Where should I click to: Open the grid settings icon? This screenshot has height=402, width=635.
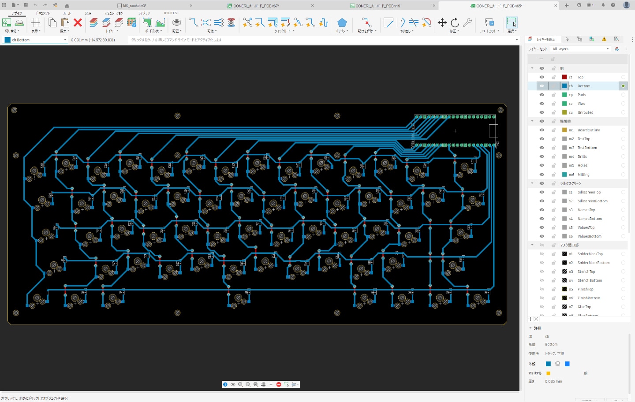click(36, 22)
